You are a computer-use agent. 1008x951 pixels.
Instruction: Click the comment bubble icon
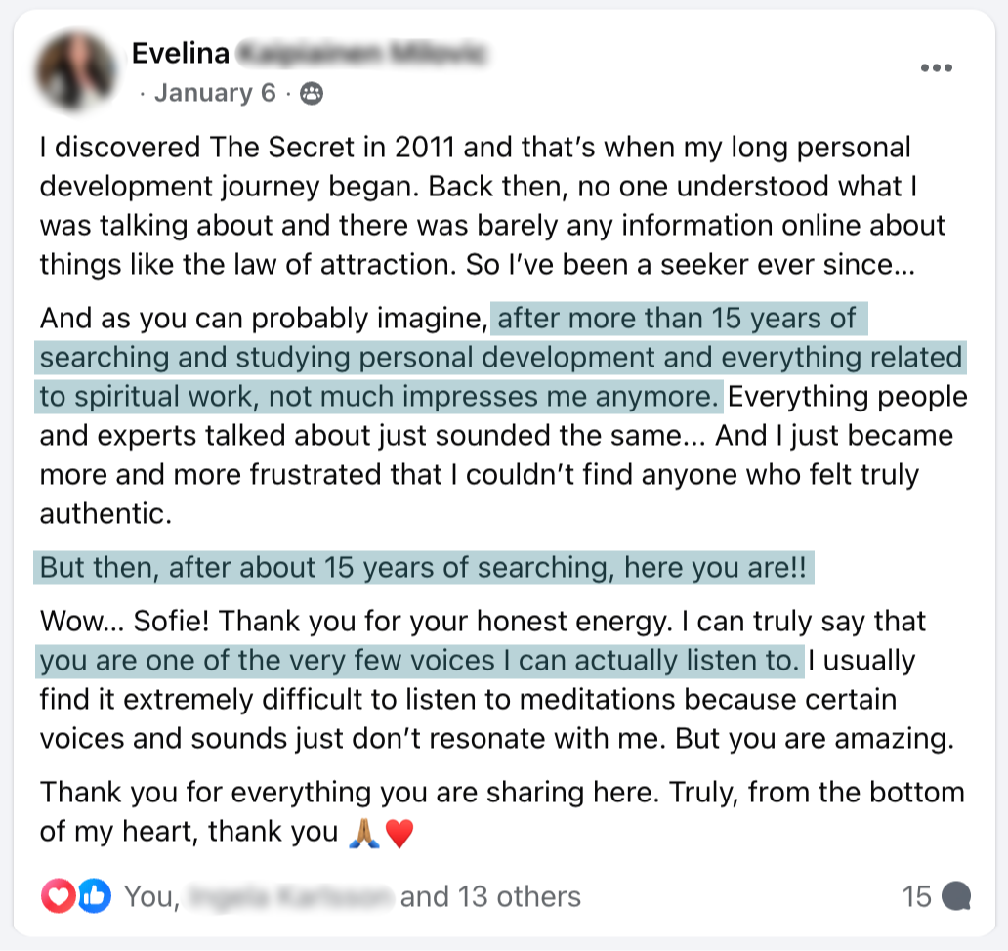point(957,895)
